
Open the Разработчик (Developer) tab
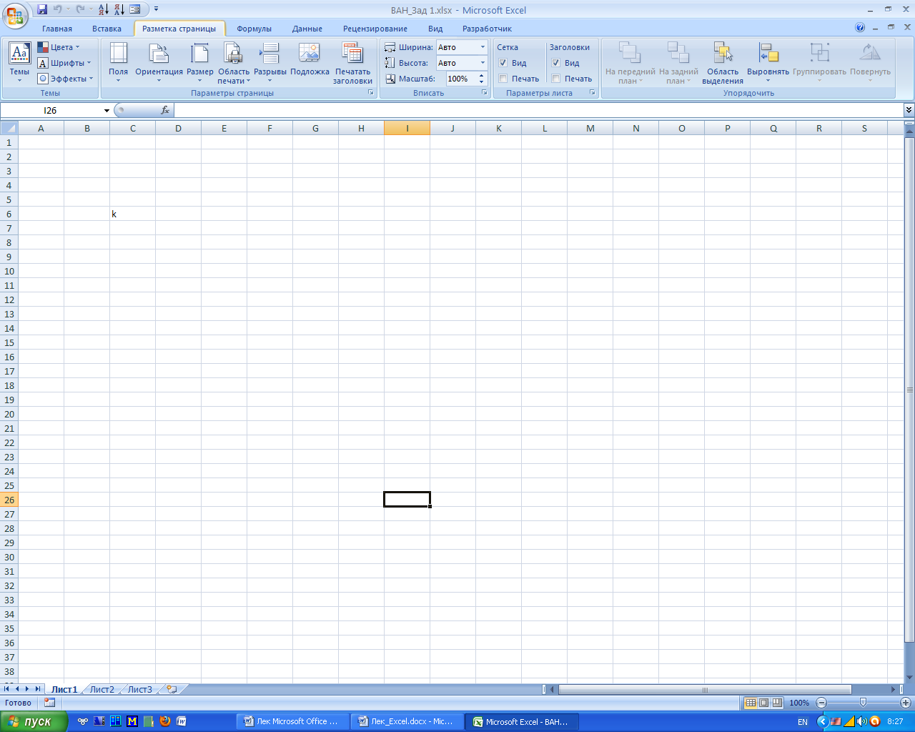[487, 29]
